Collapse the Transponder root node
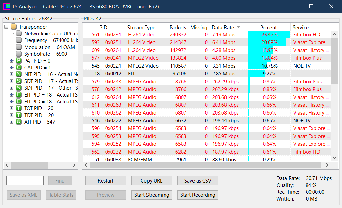The height and width of the screenshot is (208, 342). tap(6, 27)
